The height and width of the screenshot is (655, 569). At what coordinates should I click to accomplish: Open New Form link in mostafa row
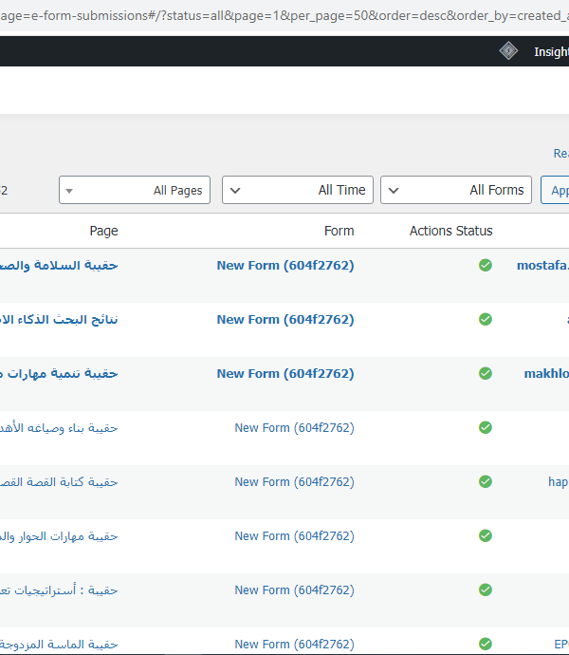click(x=285, y=265)
